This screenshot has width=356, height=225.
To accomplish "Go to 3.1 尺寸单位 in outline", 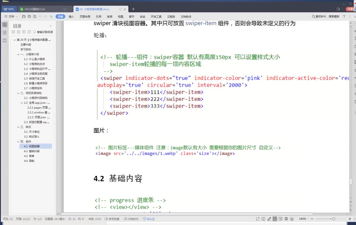I will coord(32,132).
